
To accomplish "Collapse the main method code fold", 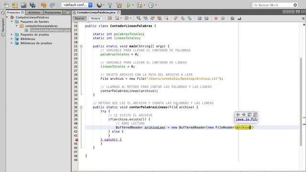I will (x=81, y=46).
